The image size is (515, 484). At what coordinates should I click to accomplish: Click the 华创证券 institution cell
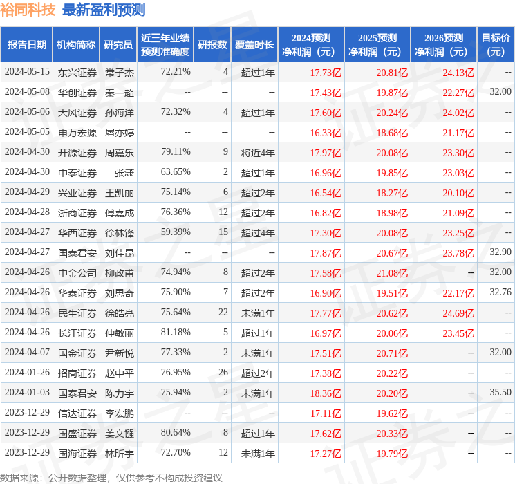click(77, 93)
